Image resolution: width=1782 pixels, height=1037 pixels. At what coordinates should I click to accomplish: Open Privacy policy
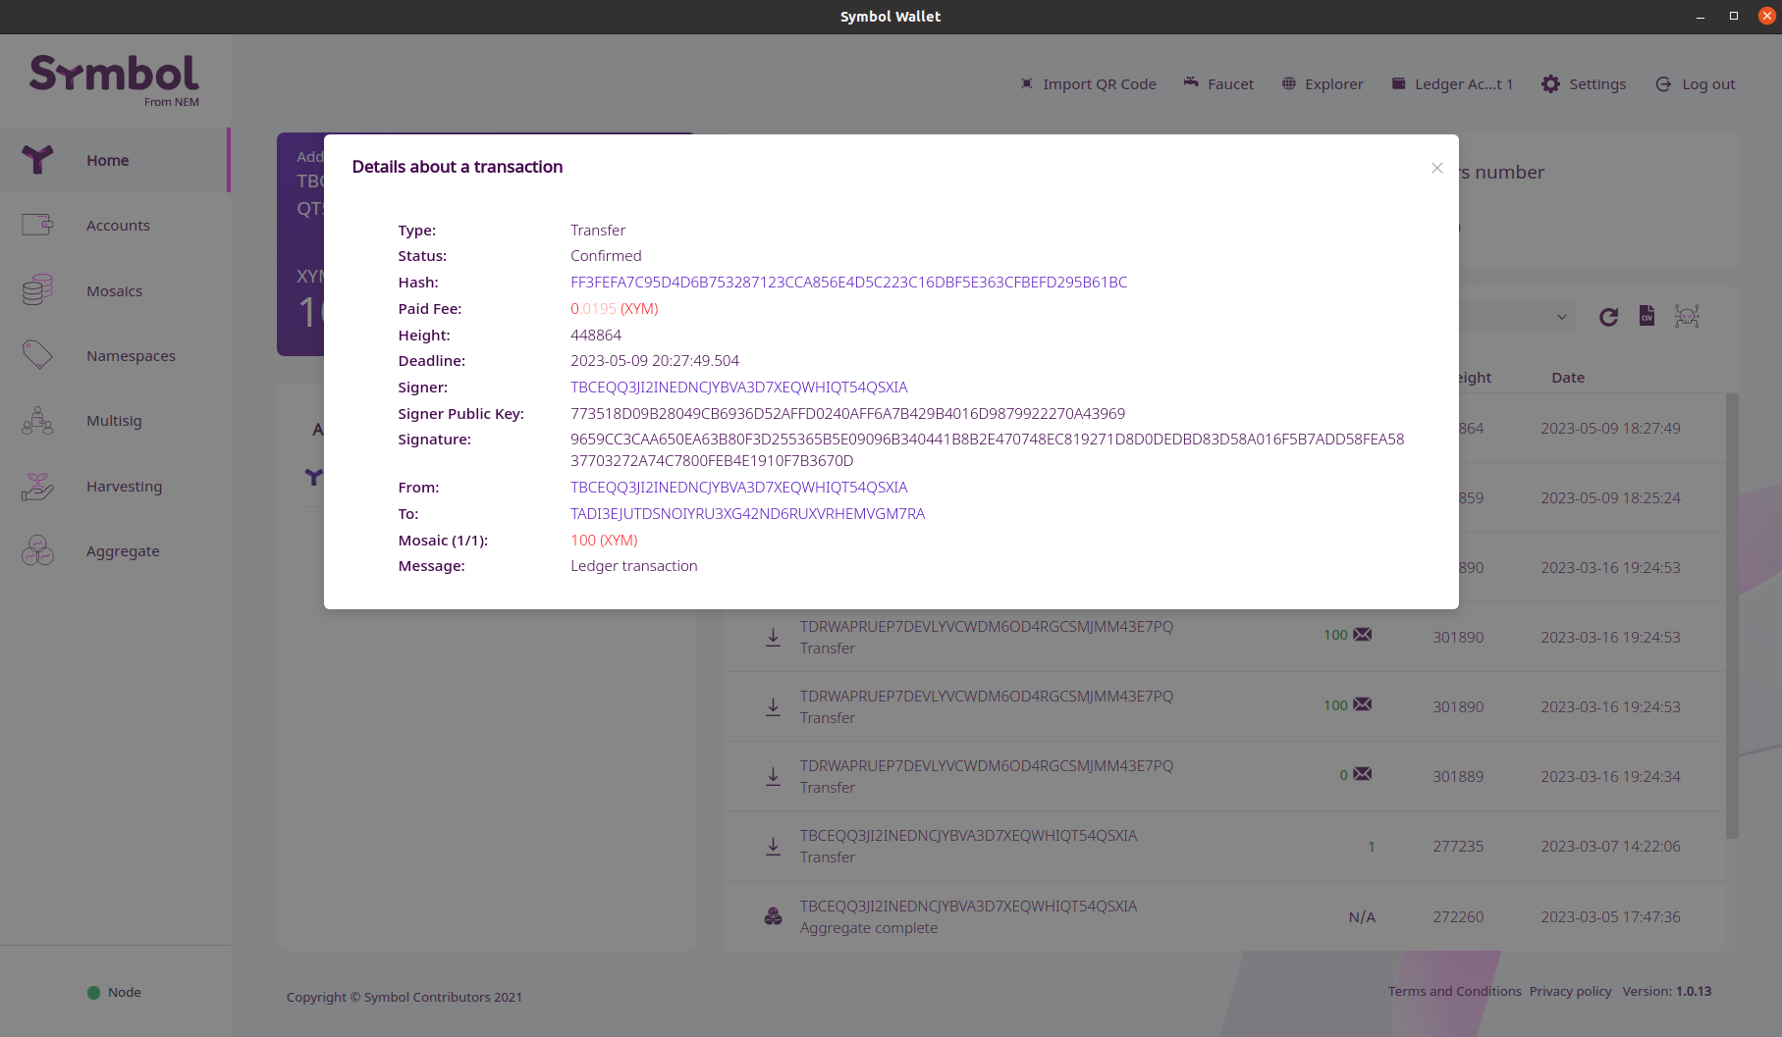tap(1570, 991)
